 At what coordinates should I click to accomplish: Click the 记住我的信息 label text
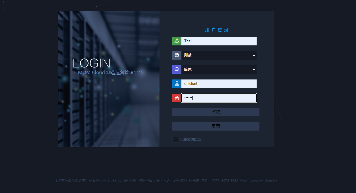190,139
